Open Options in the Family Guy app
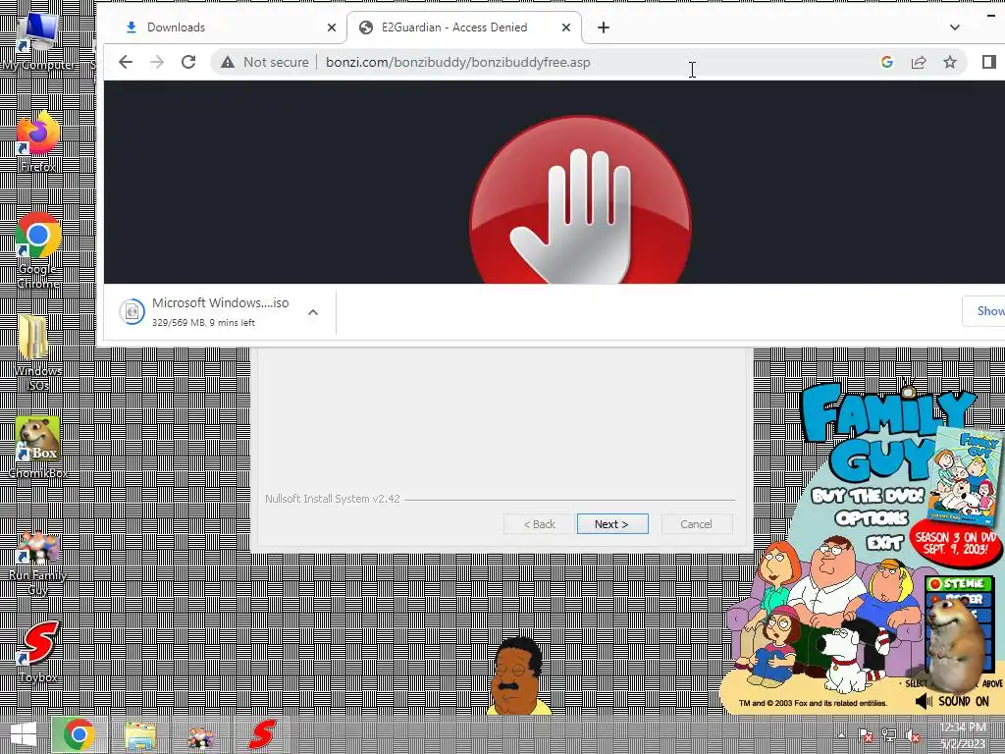Image resolution: width=1005 pixels, height=754 pixels. pos(872,518)
